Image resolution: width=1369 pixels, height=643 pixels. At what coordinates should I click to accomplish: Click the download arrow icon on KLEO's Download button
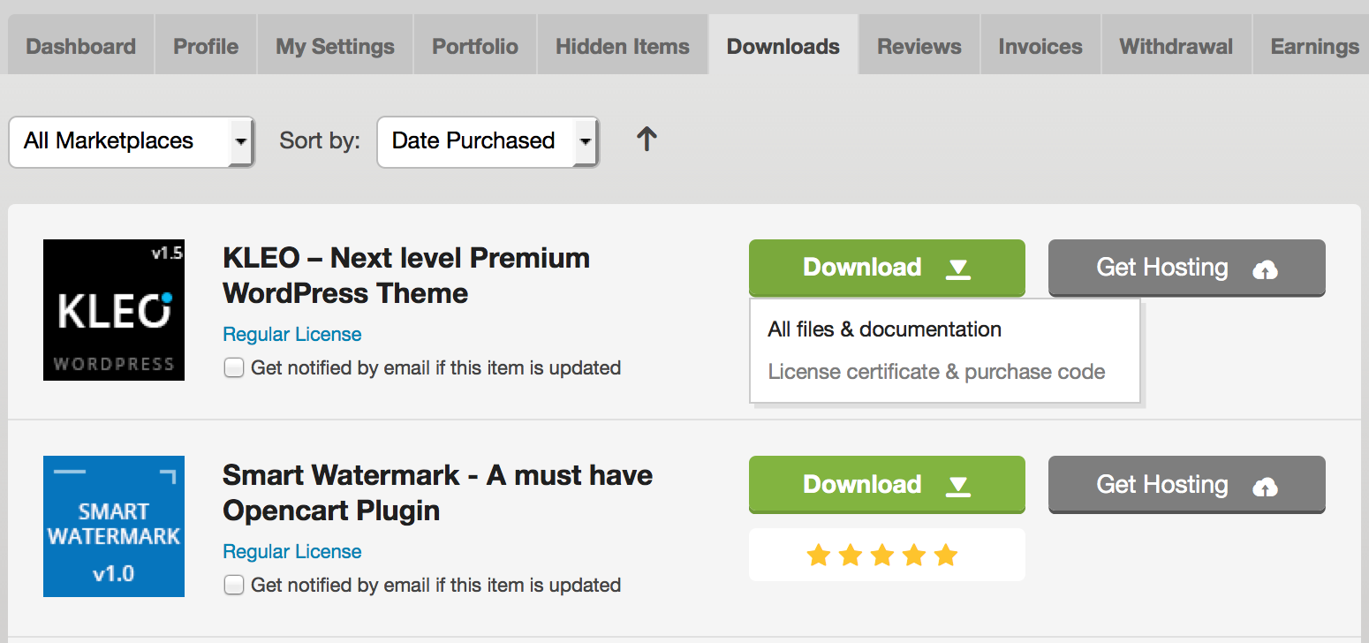[x=958, y=269]
